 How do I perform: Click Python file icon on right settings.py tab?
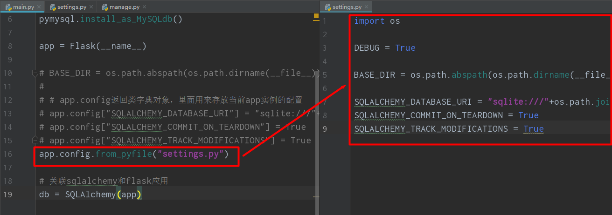pos(327,7)
